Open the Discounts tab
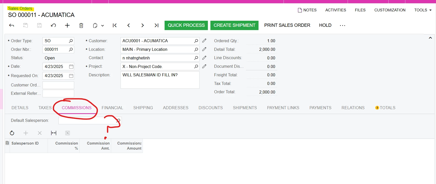 point(211,108)
